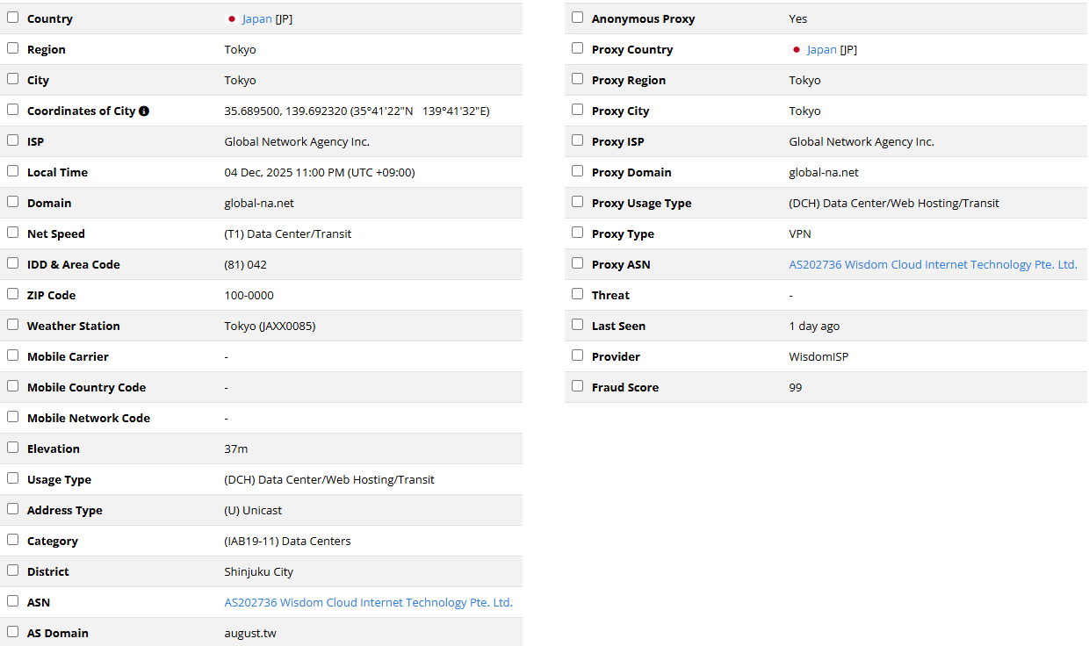Select the Usage Type checkbox
1089x646 pixels.
[x=12, y=478]
